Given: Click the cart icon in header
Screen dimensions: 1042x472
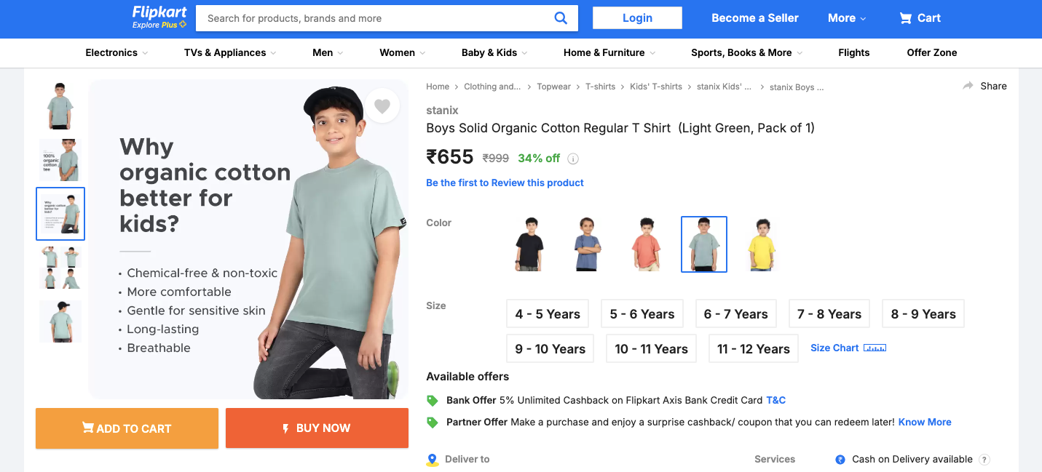Looking at the screenshot, I should [x=905, y=18].
